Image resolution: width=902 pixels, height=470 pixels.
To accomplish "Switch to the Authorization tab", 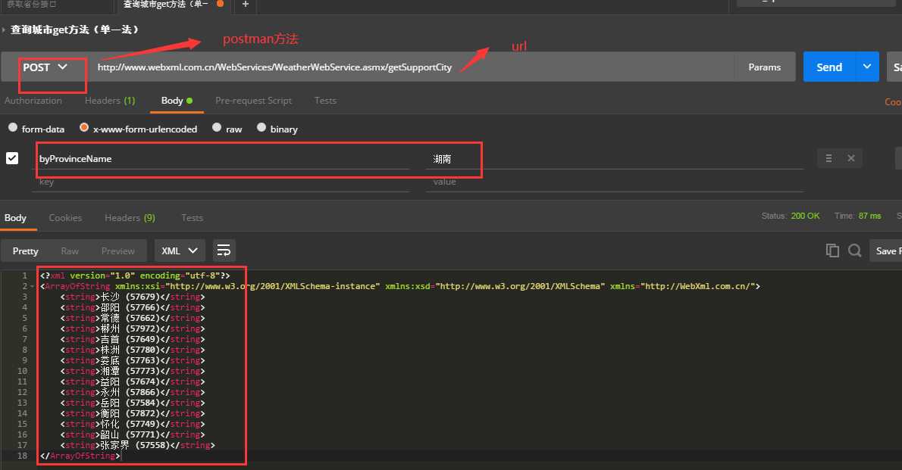I will (x=33, y=101).
